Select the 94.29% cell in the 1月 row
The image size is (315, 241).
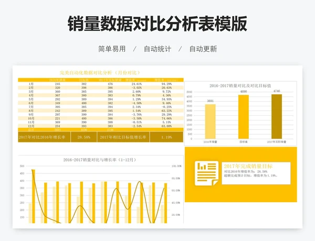pyautogui.click(x=166, y=84)
